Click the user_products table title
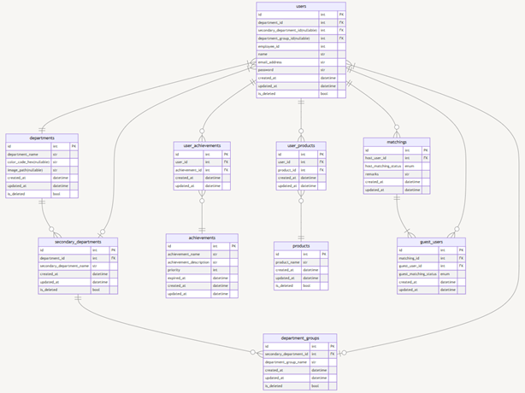The image size is (525, 393). click(301, 146)
